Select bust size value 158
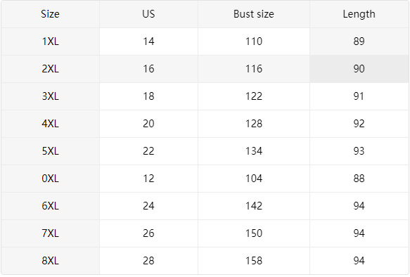 pyautogui.click(x=254, y=261)
